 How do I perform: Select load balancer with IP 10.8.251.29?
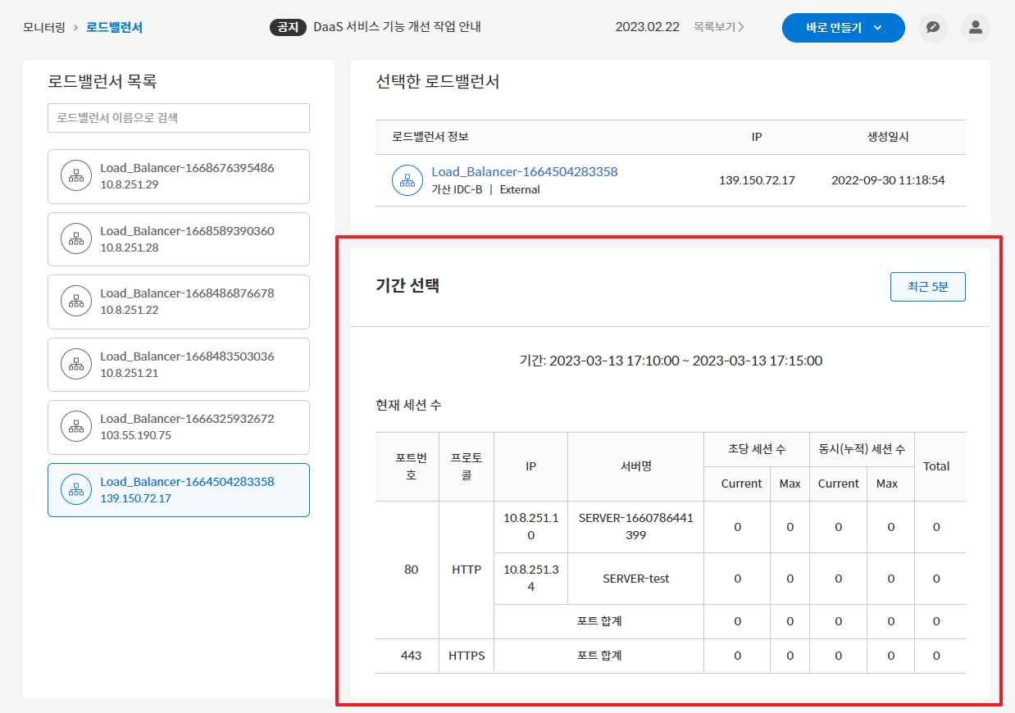(x=179, y=176)
